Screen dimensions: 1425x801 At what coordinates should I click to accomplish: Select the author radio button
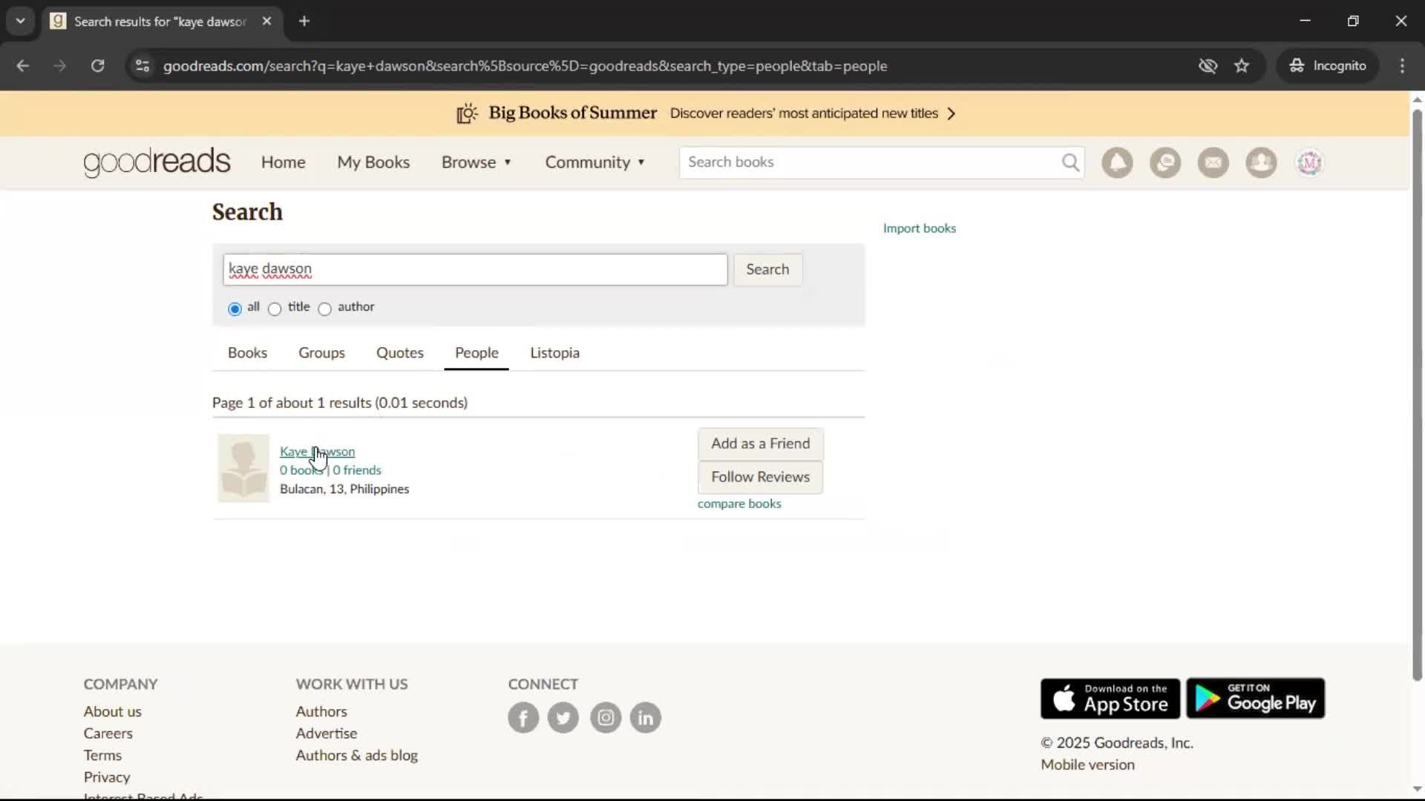(x=324, y=309)
